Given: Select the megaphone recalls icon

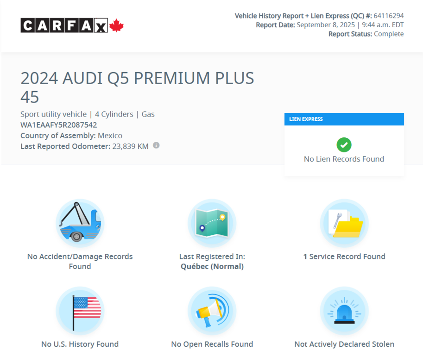Looking at the screenshot, I should click(212, 311).
